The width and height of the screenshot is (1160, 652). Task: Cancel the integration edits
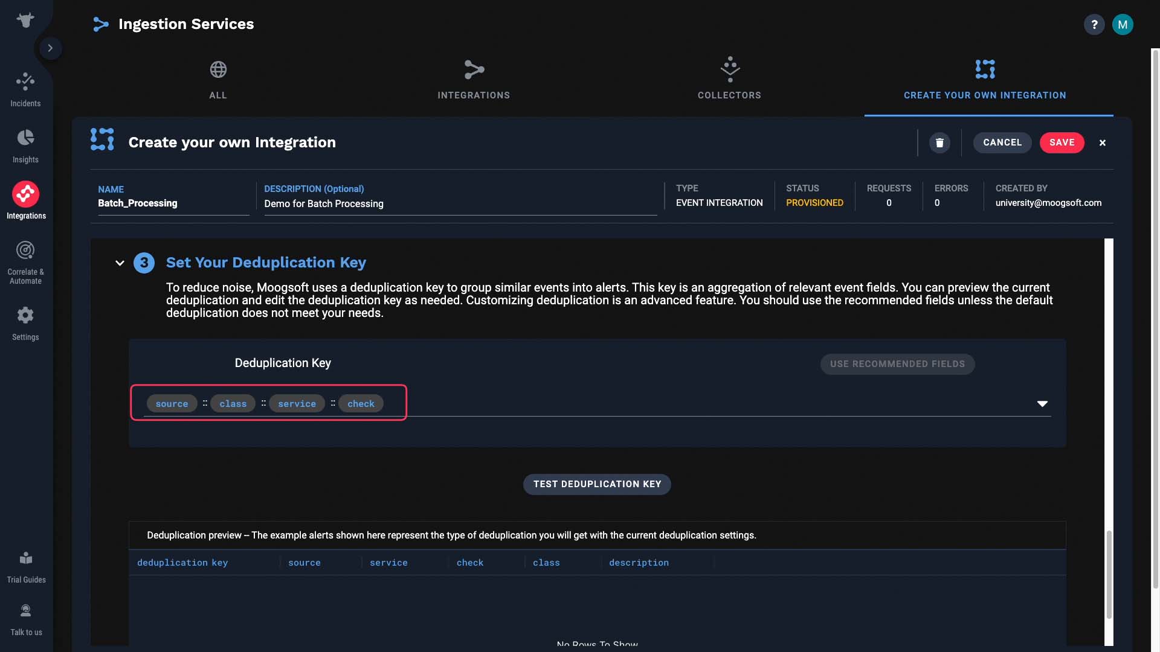coord(1002,142)
